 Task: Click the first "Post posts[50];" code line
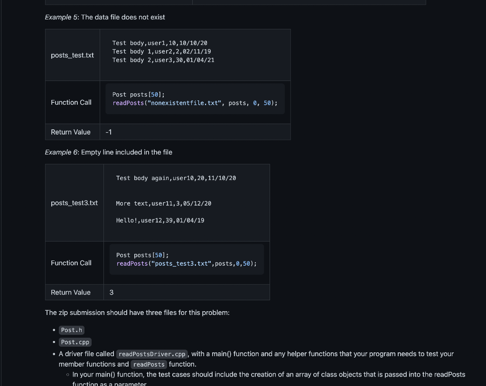click(138, 95)
